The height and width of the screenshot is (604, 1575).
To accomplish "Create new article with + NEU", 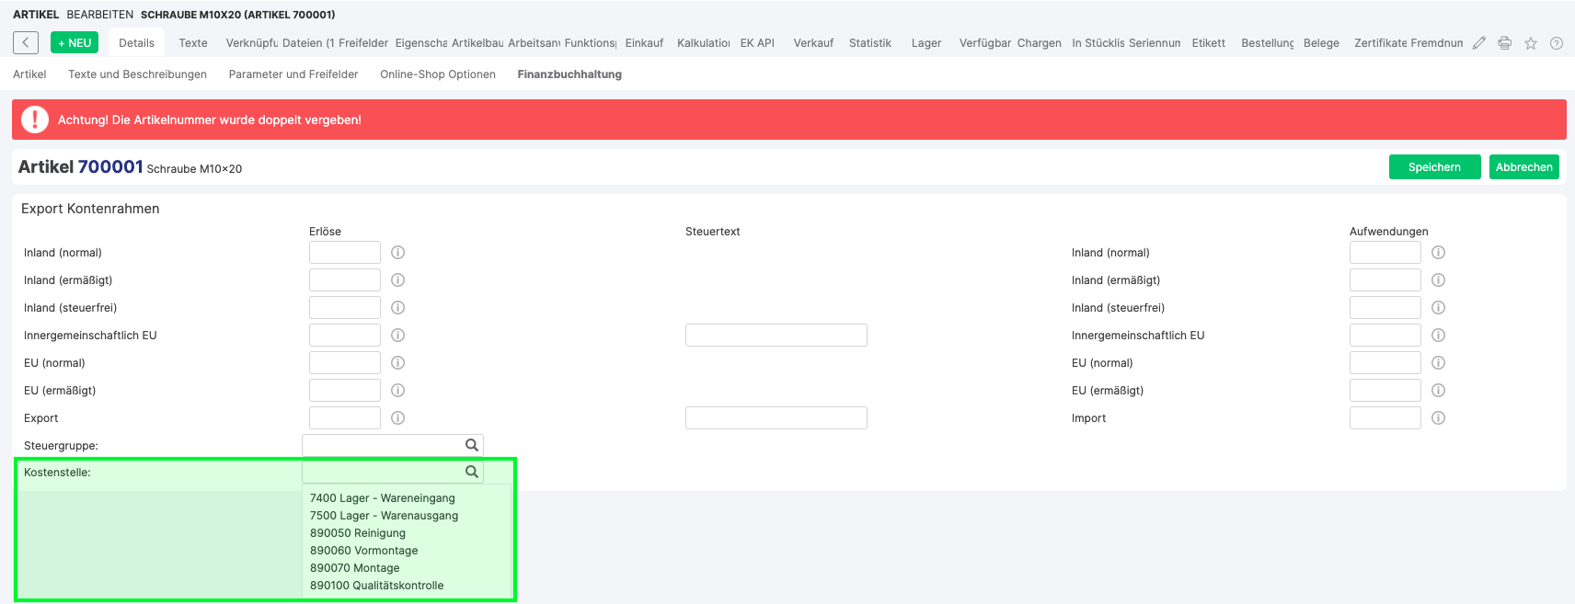I will coord(75,43).
